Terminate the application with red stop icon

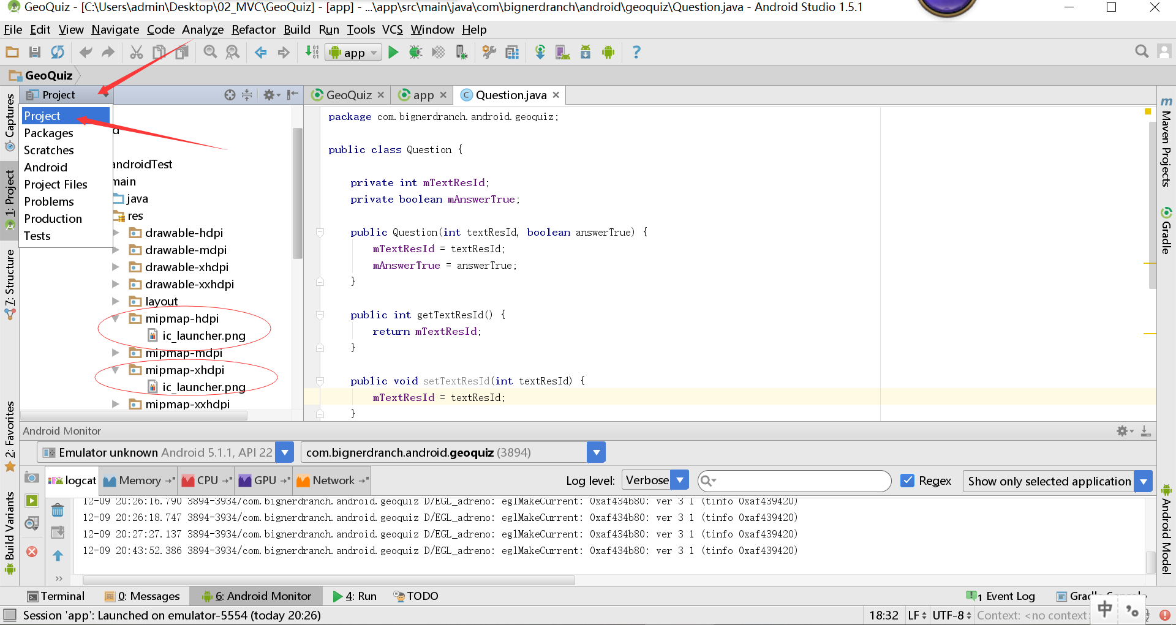point(32,552)
